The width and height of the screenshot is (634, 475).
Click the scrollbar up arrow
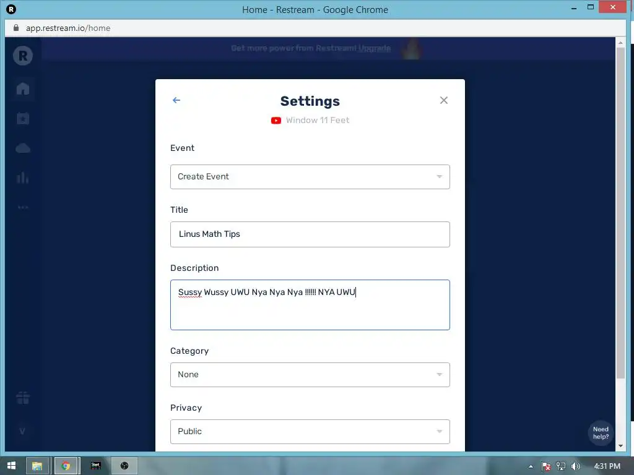(620, 42)
